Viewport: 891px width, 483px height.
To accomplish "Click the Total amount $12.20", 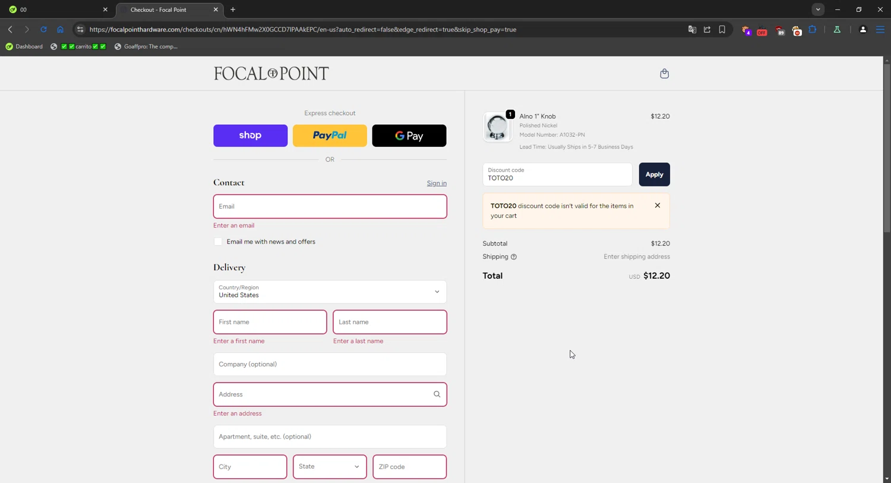I will (x=656, y=276).
